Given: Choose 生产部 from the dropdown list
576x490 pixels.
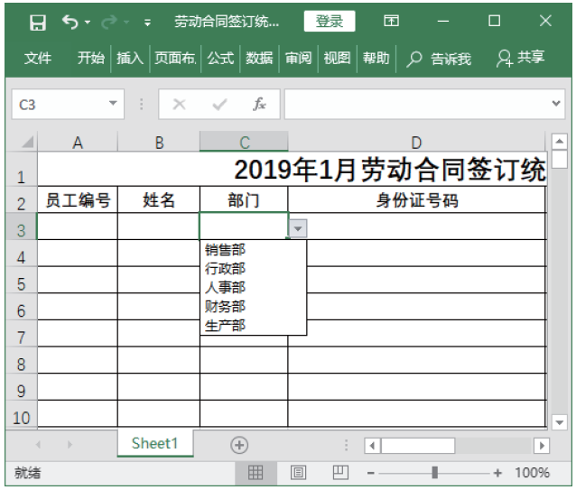Looking at the screenshot, I should pos(253,326).
